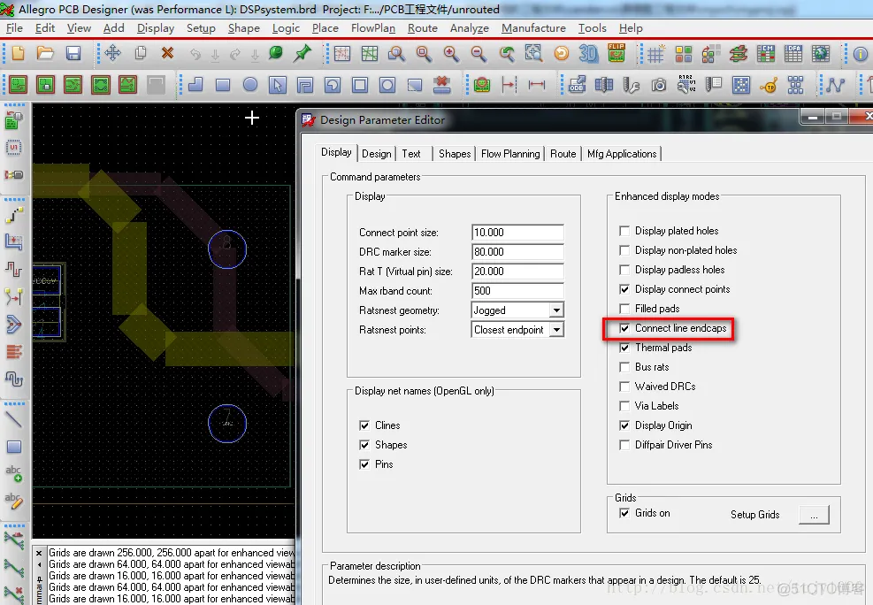Enable Display plated holes checkbox

pyautogui.click(x=624, y=231)
